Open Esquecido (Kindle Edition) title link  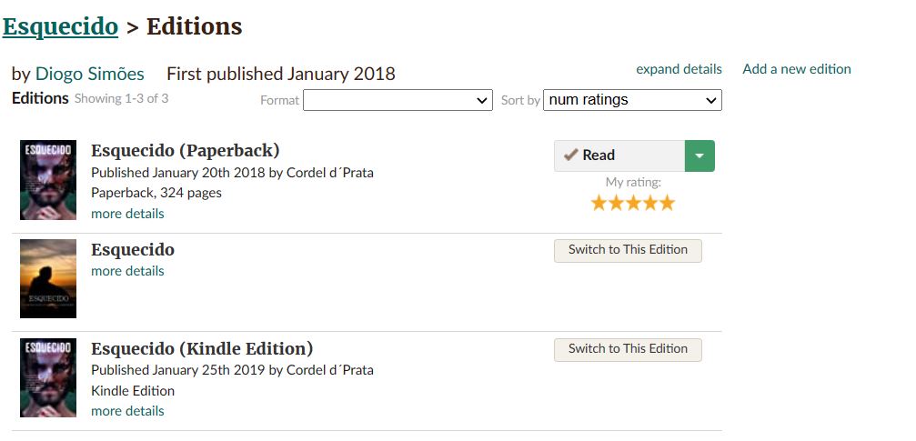click(x=202, y=348)
